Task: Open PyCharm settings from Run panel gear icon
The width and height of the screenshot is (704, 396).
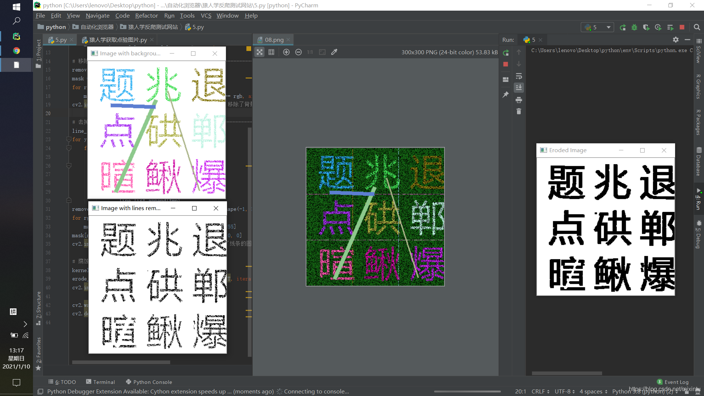Action: (x=676, y=40)
